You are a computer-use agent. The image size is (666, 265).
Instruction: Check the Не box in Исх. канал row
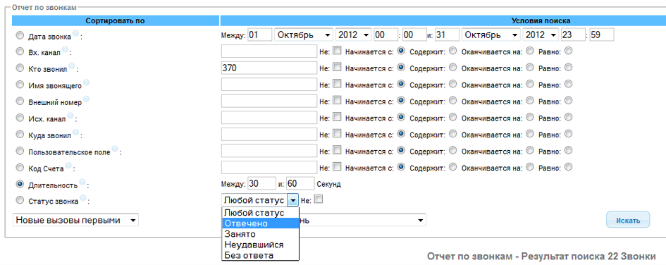(x=337, y=116)
